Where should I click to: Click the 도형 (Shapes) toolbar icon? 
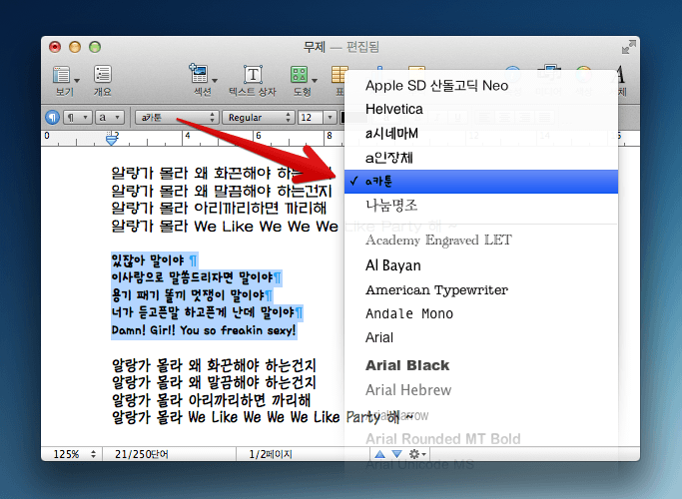click(x=300, y=74)
